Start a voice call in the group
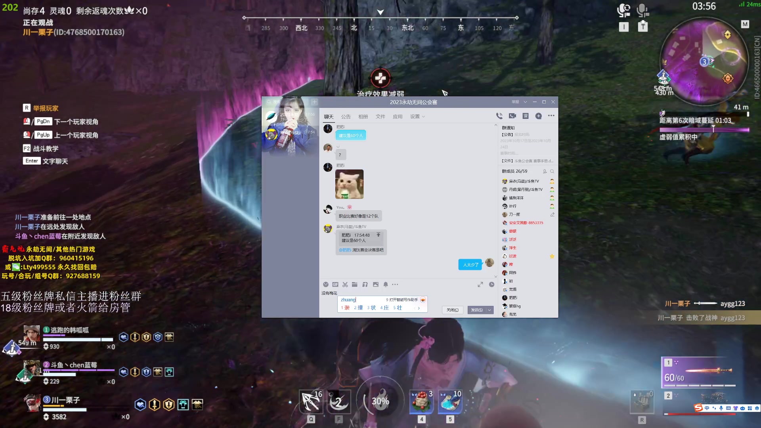The height and width of the screenshot is (428, 761). (x=499, y=116)
